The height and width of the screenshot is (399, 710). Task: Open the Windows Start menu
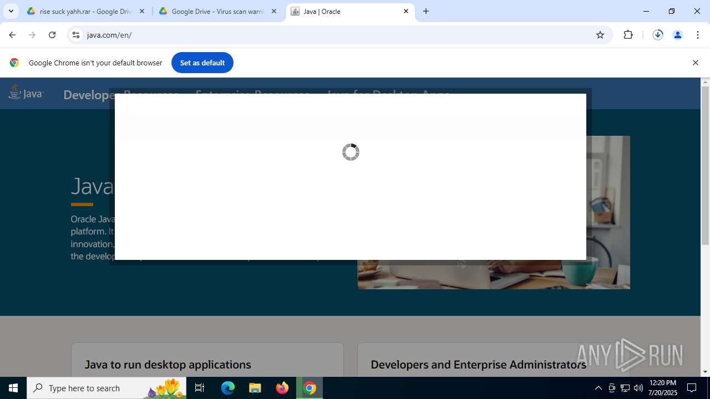pos(13,388)
